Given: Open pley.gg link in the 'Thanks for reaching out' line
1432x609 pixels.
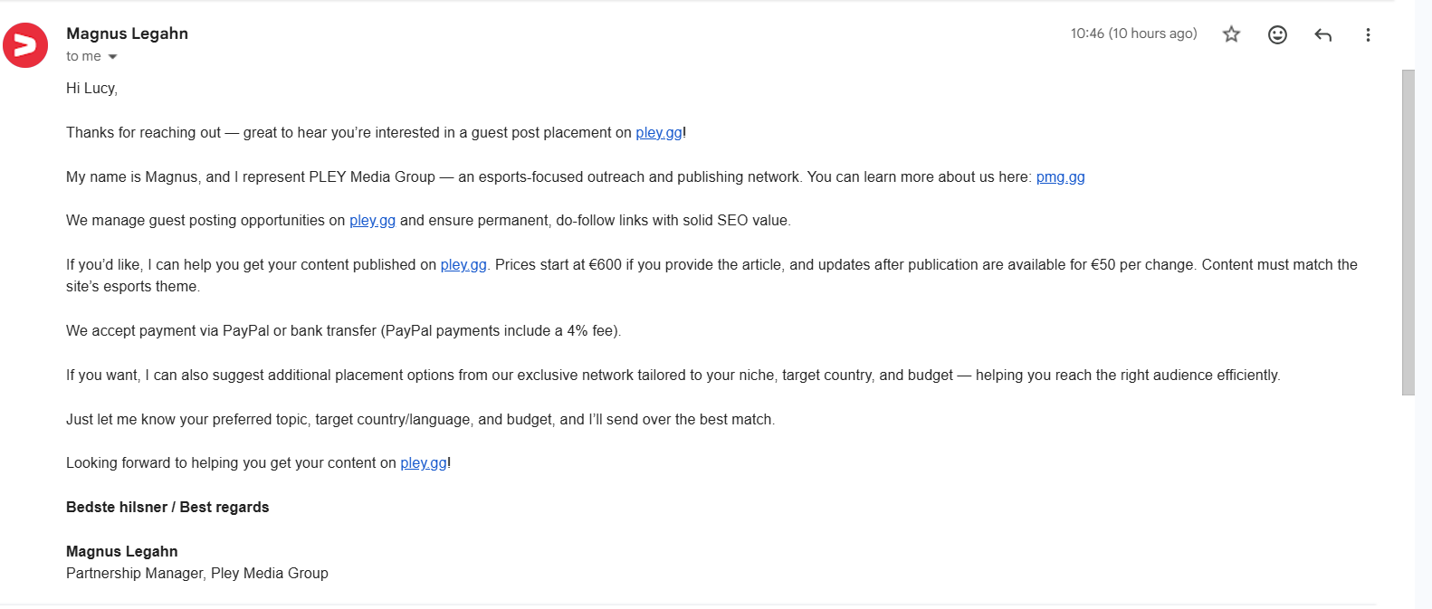Looking at the screenshot, I should point(659,133).
